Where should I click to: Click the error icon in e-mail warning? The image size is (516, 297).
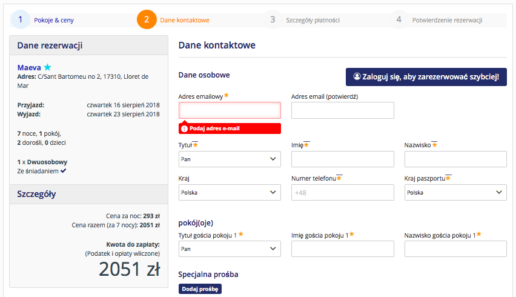[x=185, y=128]
